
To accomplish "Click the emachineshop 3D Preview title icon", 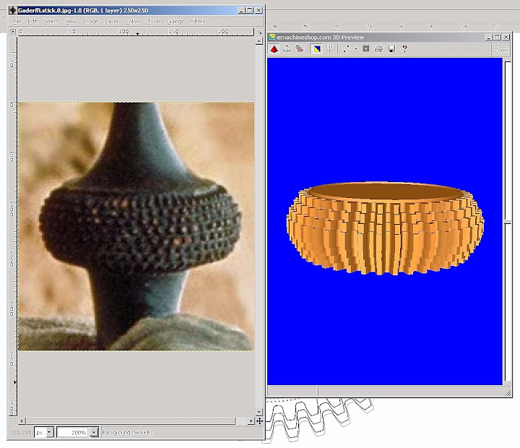I will coord(272,37).
